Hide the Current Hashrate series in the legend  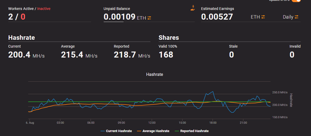(x=116, y=131)
